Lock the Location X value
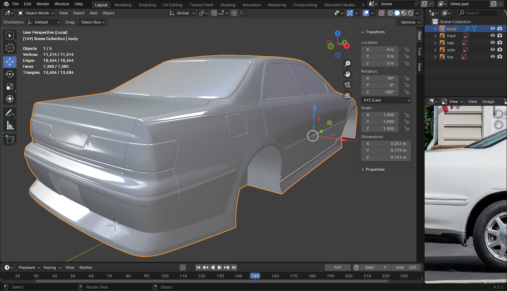Viewport: 507px width, 291px height. coord(406,50)
